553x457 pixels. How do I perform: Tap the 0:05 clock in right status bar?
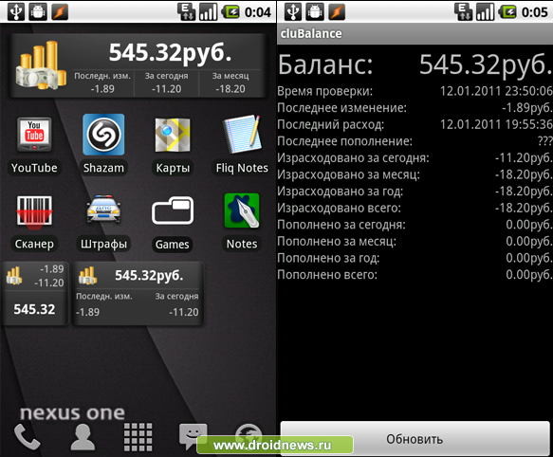pyautogui.click(x=535, y=12)
